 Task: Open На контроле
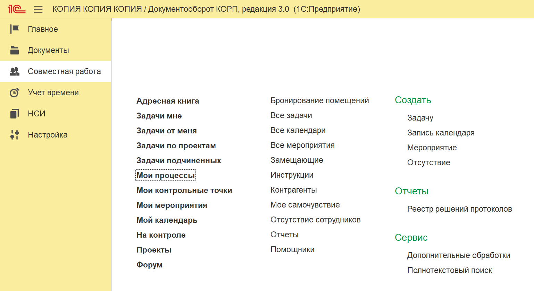[x=161, y=235]
